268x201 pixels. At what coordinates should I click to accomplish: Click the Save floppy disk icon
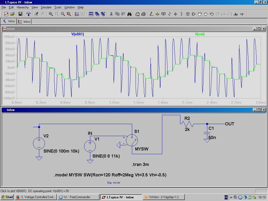20,14
